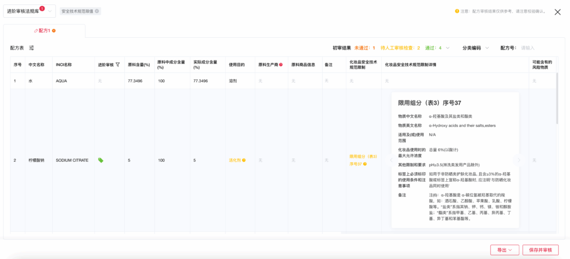
Task: Click the 活化剂 usage purpose warning
Action: point(237,160)
